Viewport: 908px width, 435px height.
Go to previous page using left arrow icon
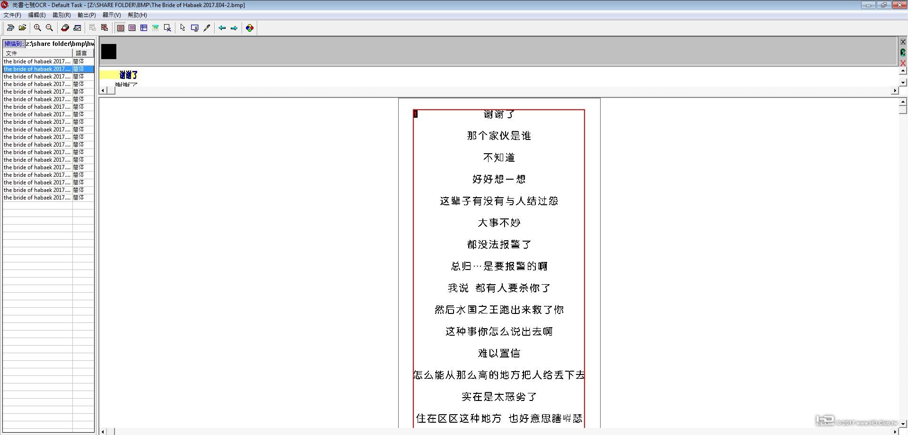coord(222,28)
